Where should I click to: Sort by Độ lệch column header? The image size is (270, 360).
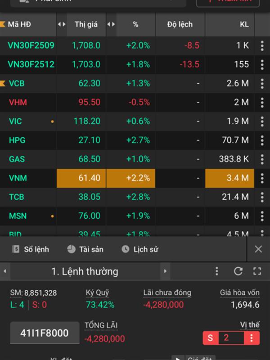[180, 24]
